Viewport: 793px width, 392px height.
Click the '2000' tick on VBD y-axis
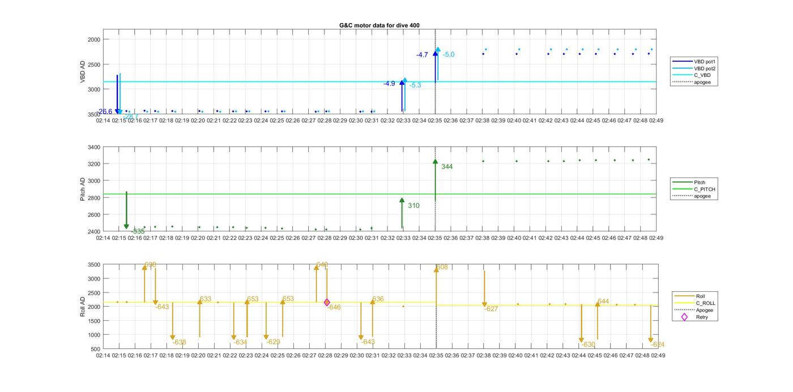[94, 40]
